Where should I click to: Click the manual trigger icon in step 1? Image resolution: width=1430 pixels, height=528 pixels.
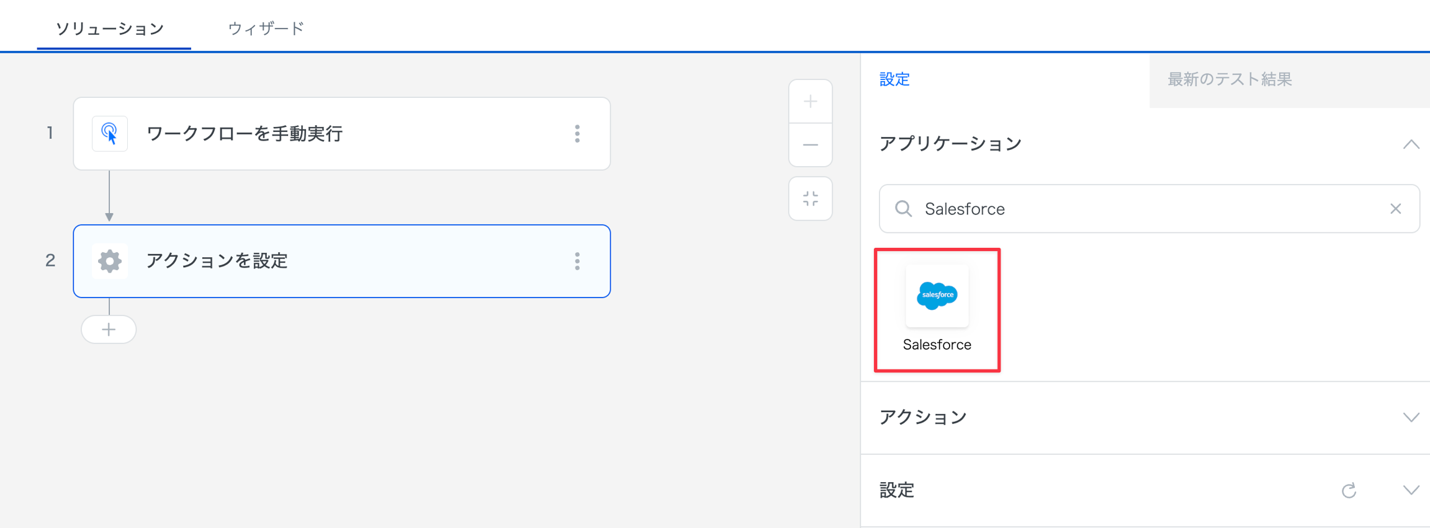coord(110,133)
